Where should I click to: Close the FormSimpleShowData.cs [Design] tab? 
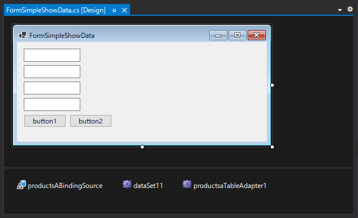[124, 10]
